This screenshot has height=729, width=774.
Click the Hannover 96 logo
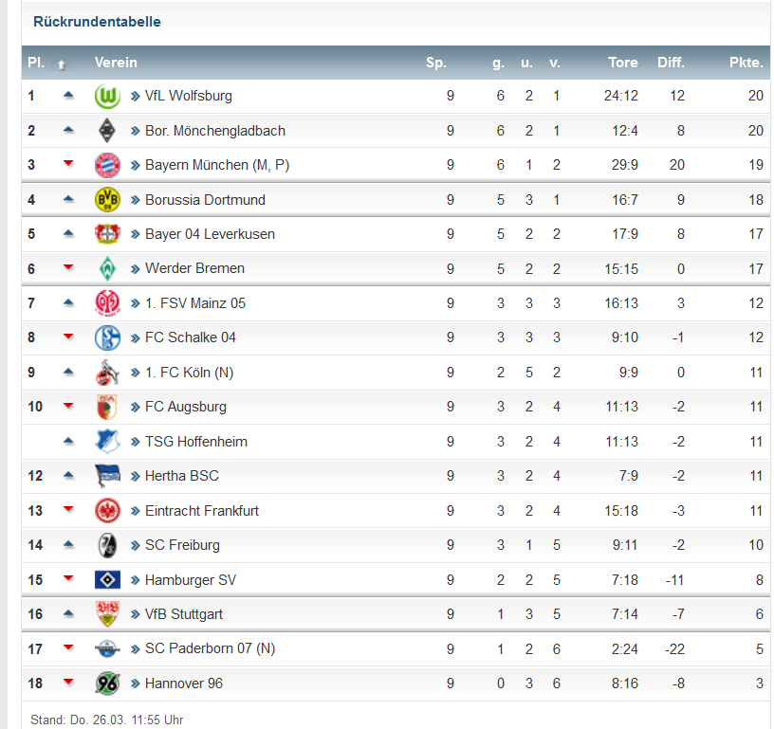[x=107, y=683]
